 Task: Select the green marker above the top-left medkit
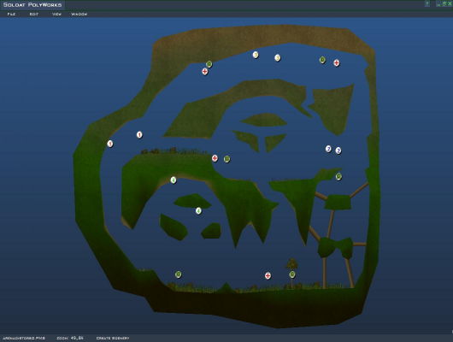tap(209, 64)
